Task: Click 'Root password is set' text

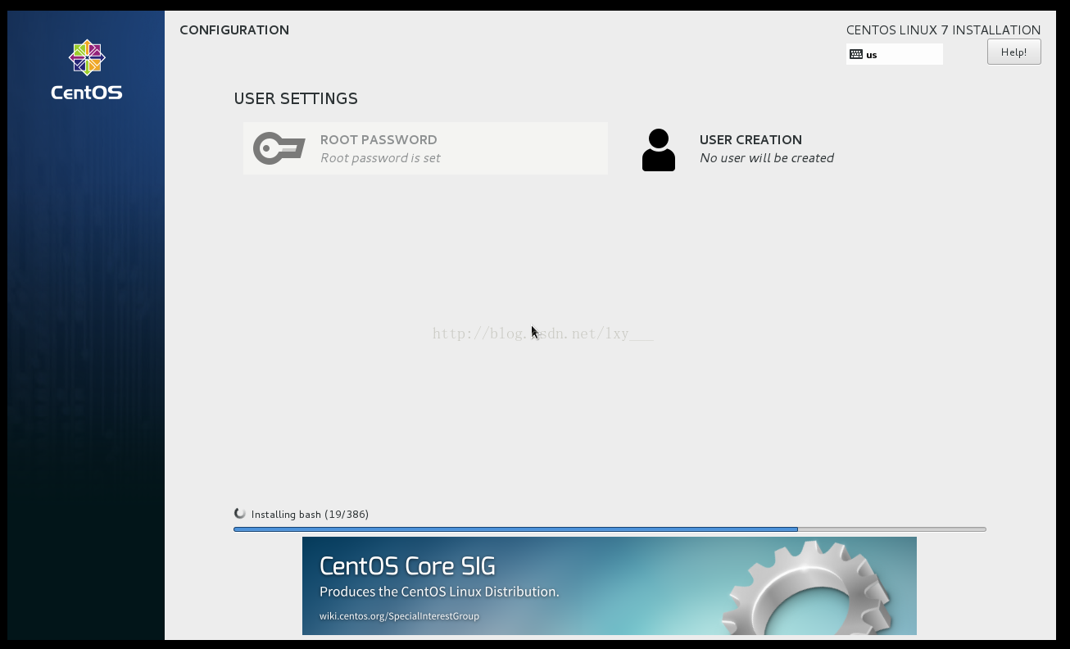Action: coord(380,158)
